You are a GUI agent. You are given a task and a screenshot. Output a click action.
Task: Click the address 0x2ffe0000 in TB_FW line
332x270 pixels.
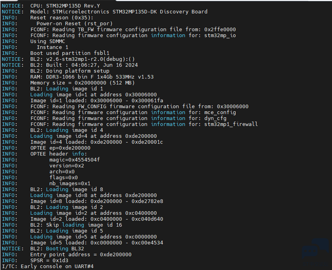[x=220, y=29]
